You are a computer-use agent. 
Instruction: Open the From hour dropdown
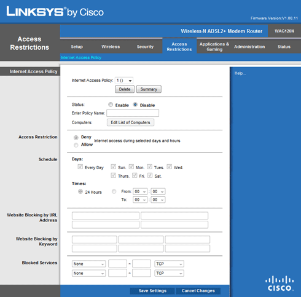point(140,192)
